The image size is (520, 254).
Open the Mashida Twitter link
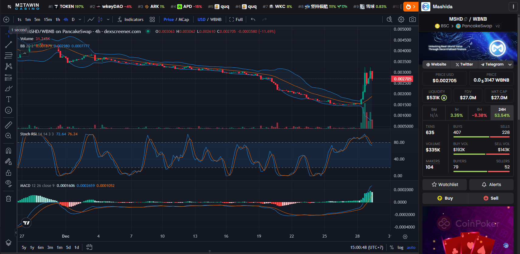point(464,64)
